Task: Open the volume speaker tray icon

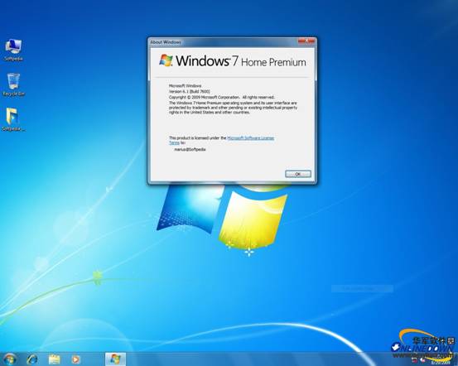Action: [x=422, y=359]
